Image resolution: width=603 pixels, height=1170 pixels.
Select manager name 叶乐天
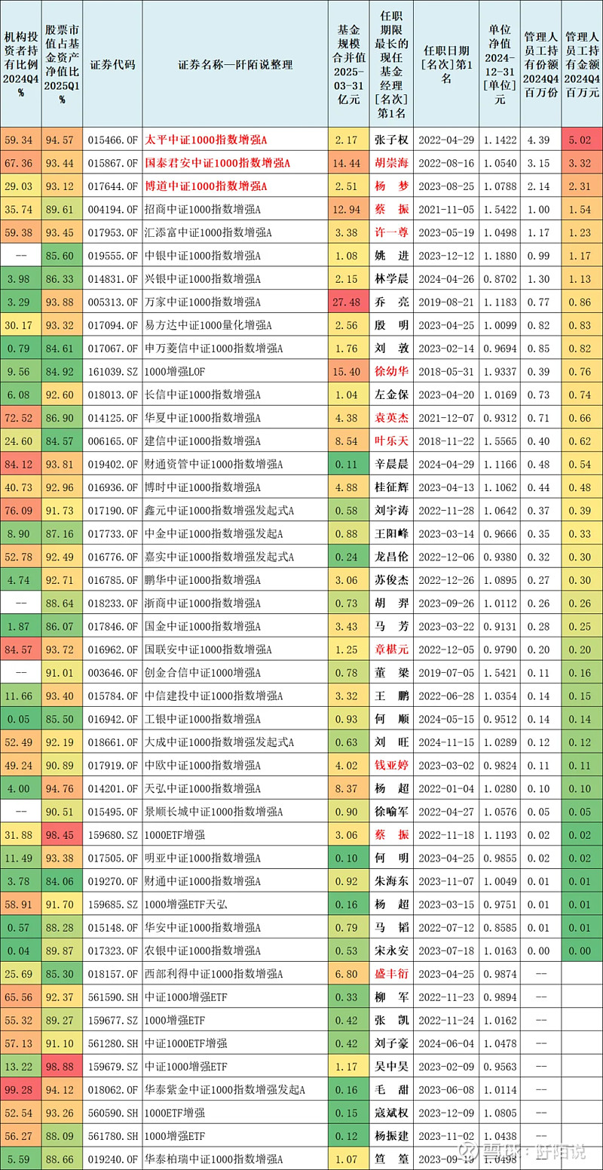[391, 441]
